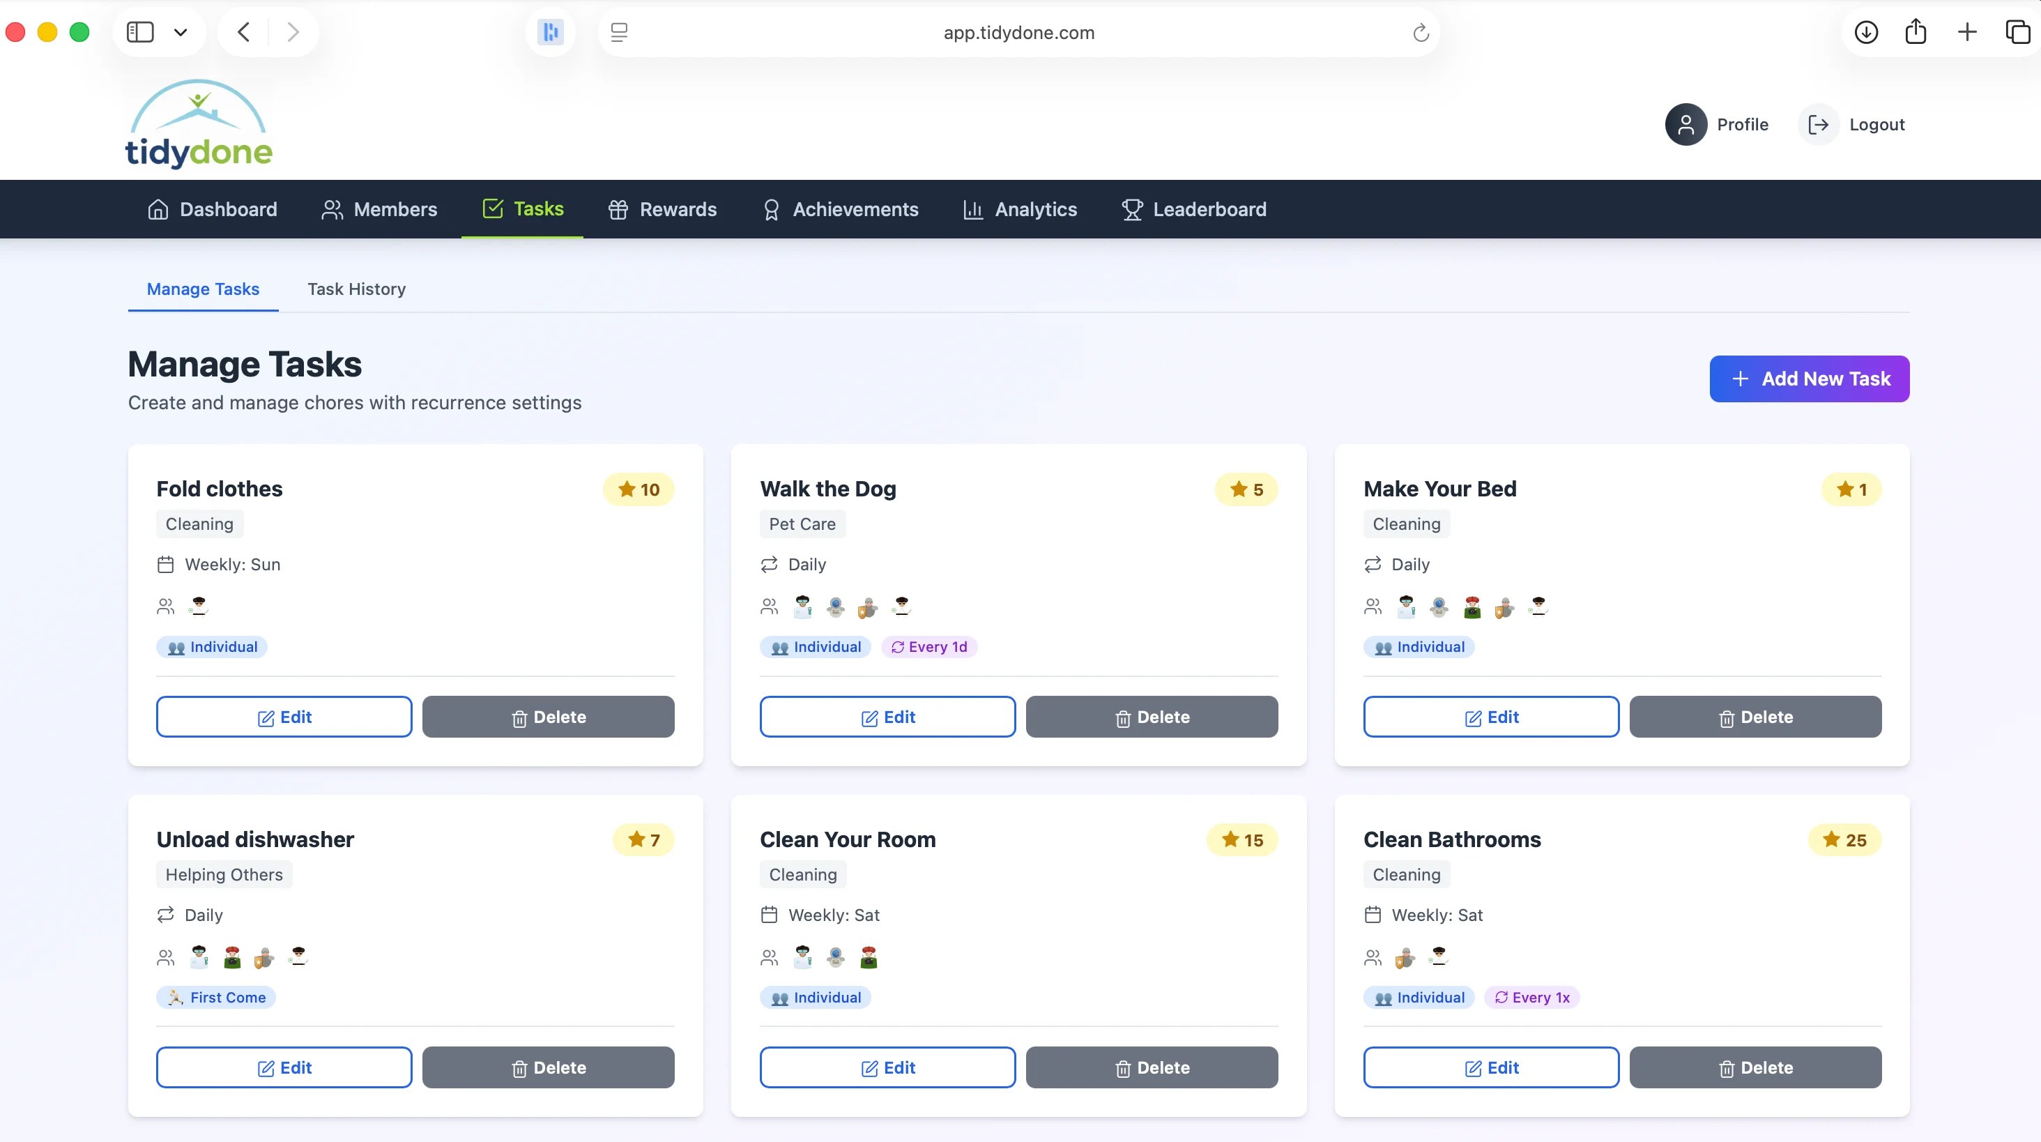Go forward with the browser forward arrow

pyautogui.click(x=293, y=33)
